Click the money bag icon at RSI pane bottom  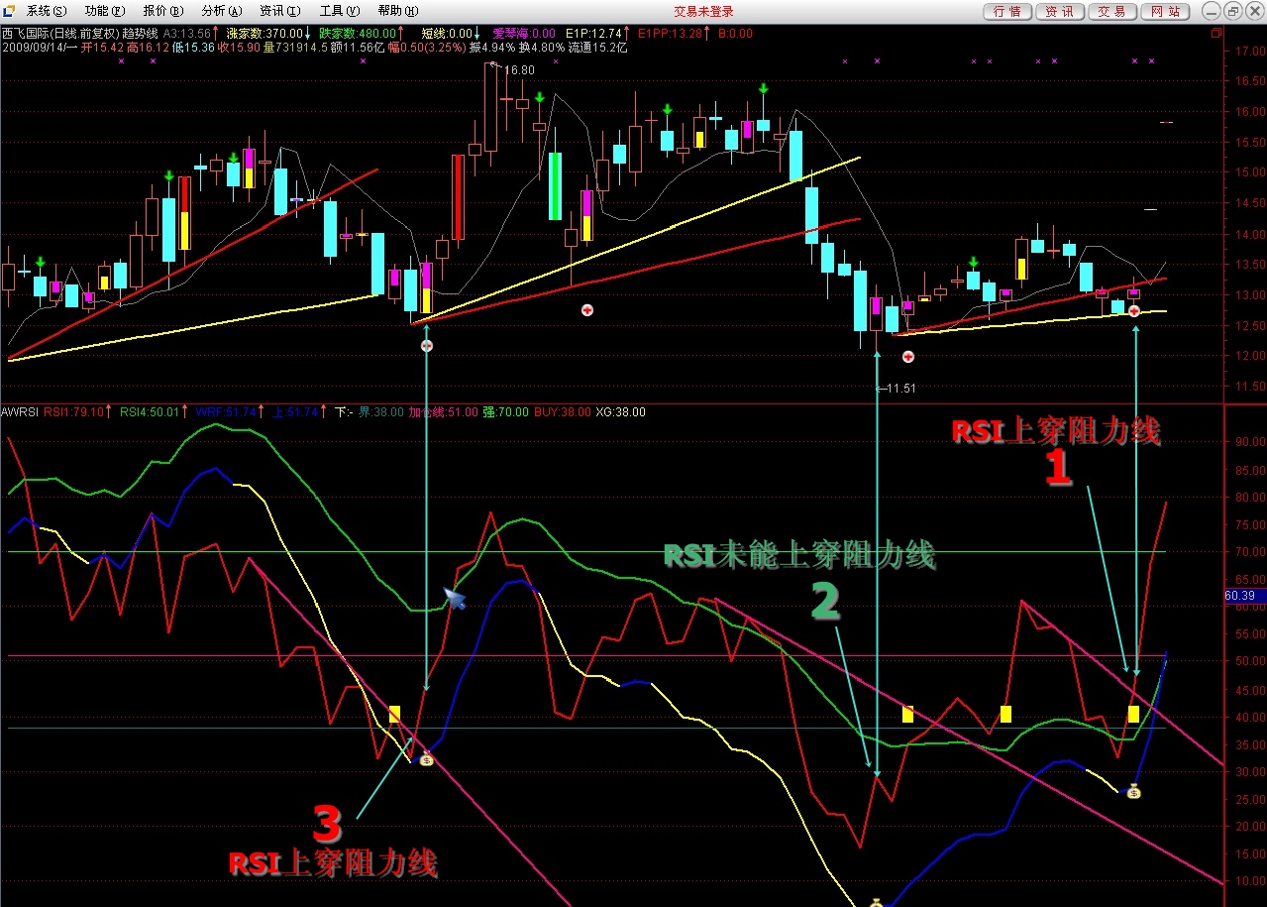pos(877,902)
